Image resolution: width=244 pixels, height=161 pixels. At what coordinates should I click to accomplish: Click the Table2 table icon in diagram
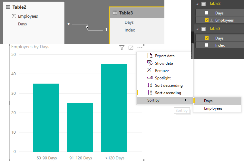(8, 7)
